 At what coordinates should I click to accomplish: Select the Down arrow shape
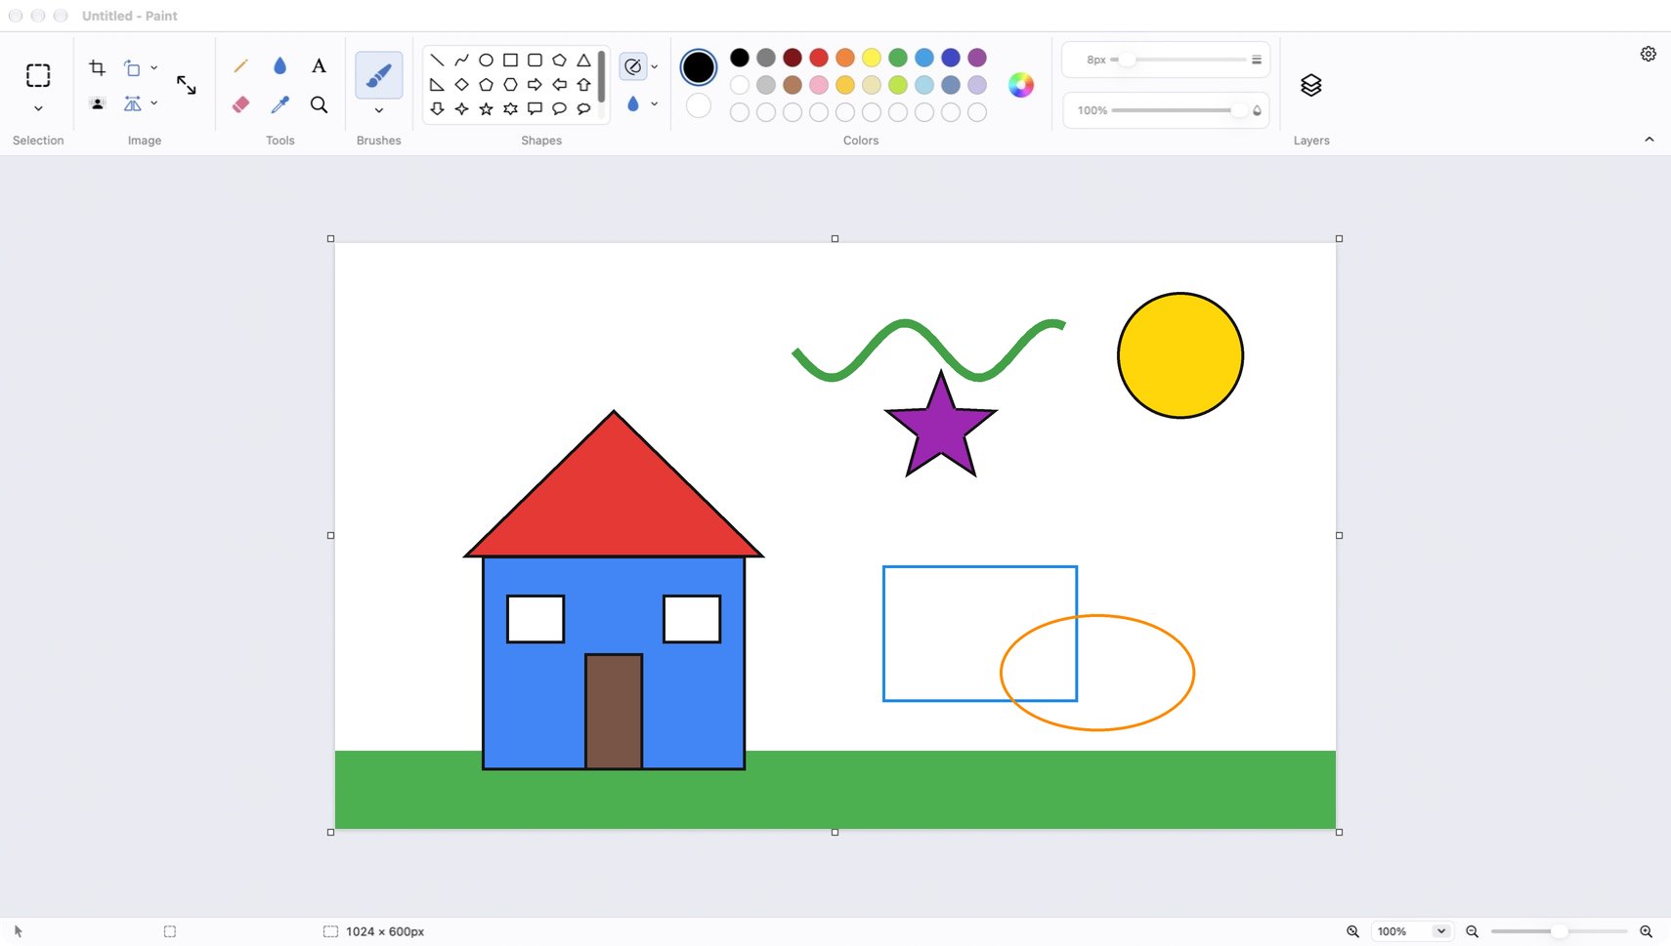click(437, 108)
